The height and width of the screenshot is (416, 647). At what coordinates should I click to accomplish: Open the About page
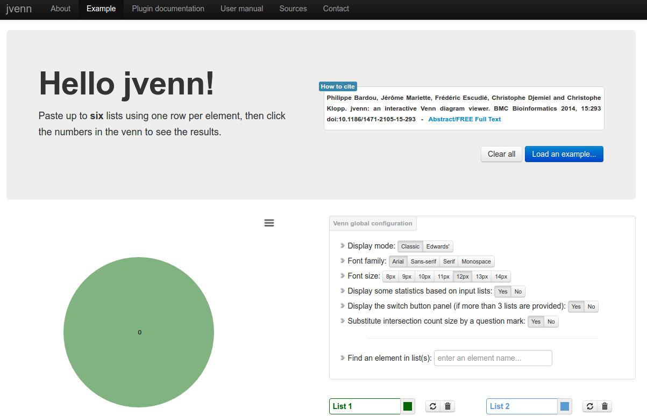point(61,9)
